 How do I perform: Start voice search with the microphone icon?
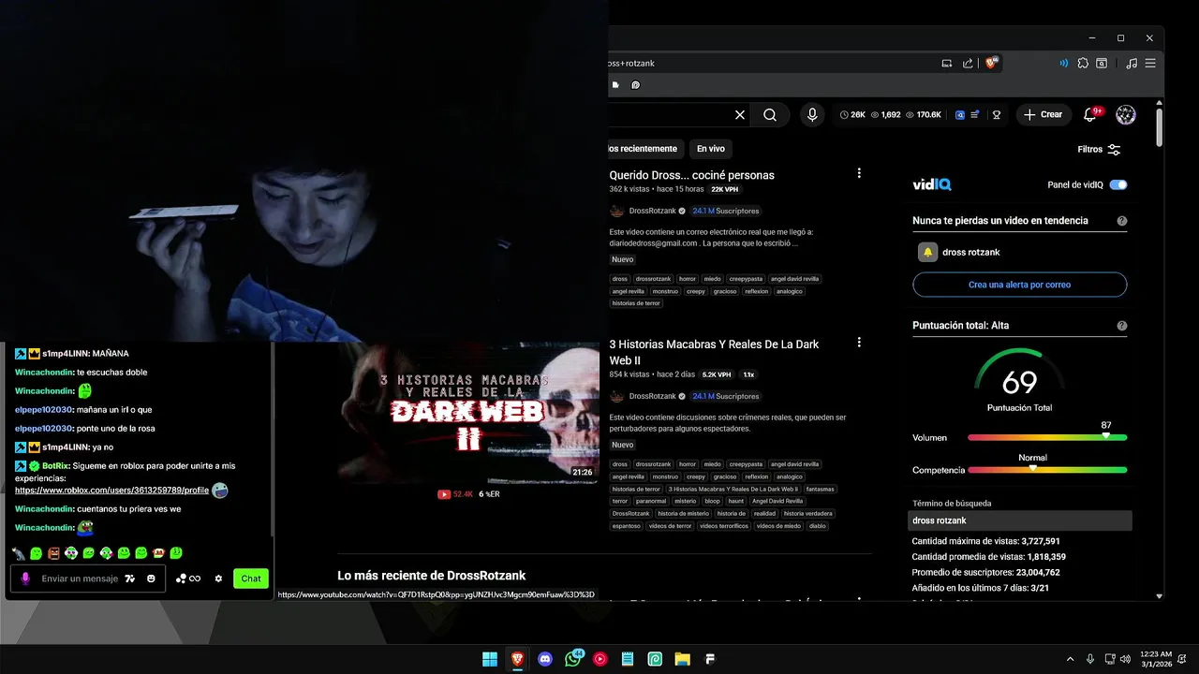812,114
